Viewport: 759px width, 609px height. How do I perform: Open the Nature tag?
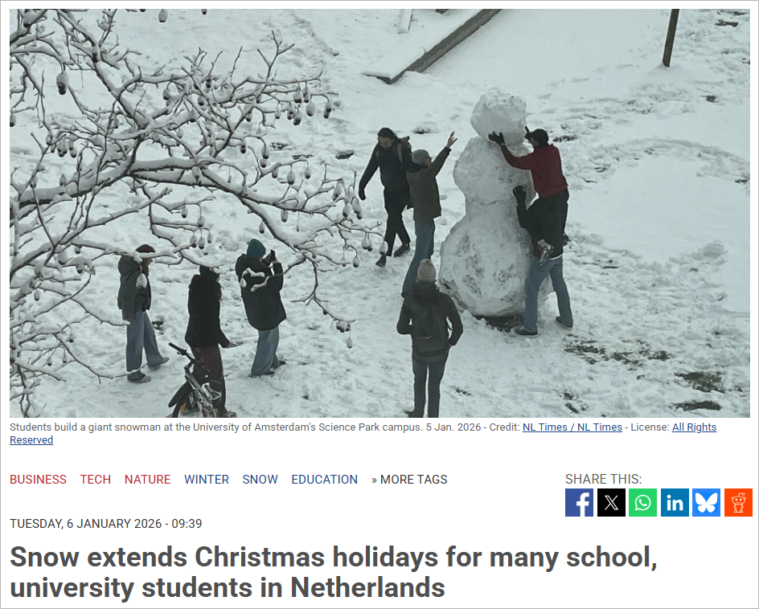(x=148, y=480)
